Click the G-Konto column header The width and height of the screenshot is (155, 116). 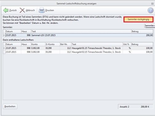[x=53, y=44]
